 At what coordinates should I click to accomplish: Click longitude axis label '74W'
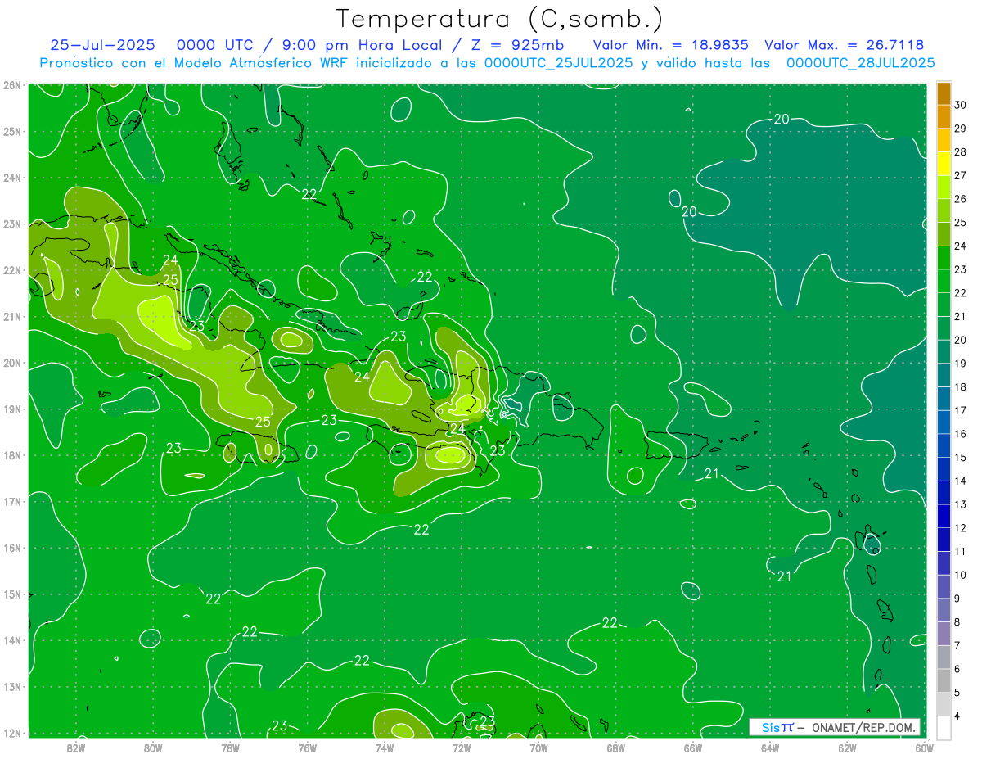click(x=384, y=747)
